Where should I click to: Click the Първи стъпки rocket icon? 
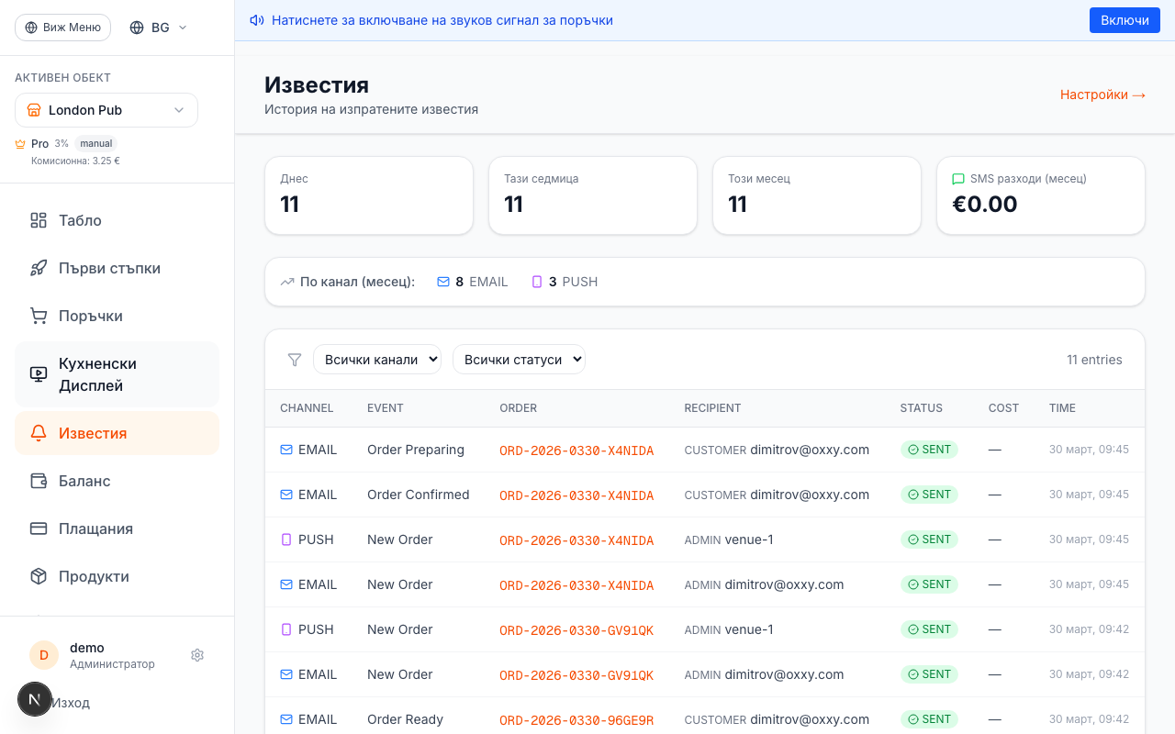[x=39, y=268]
